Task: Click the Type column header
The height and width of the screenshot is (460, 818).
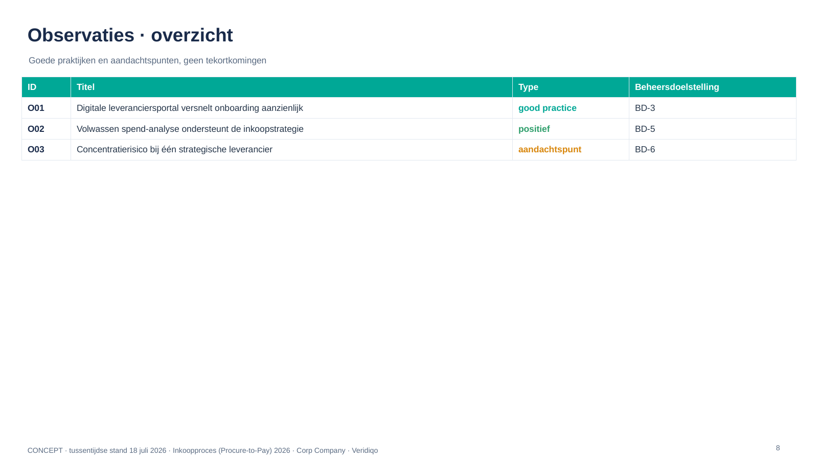Action: 571,87
